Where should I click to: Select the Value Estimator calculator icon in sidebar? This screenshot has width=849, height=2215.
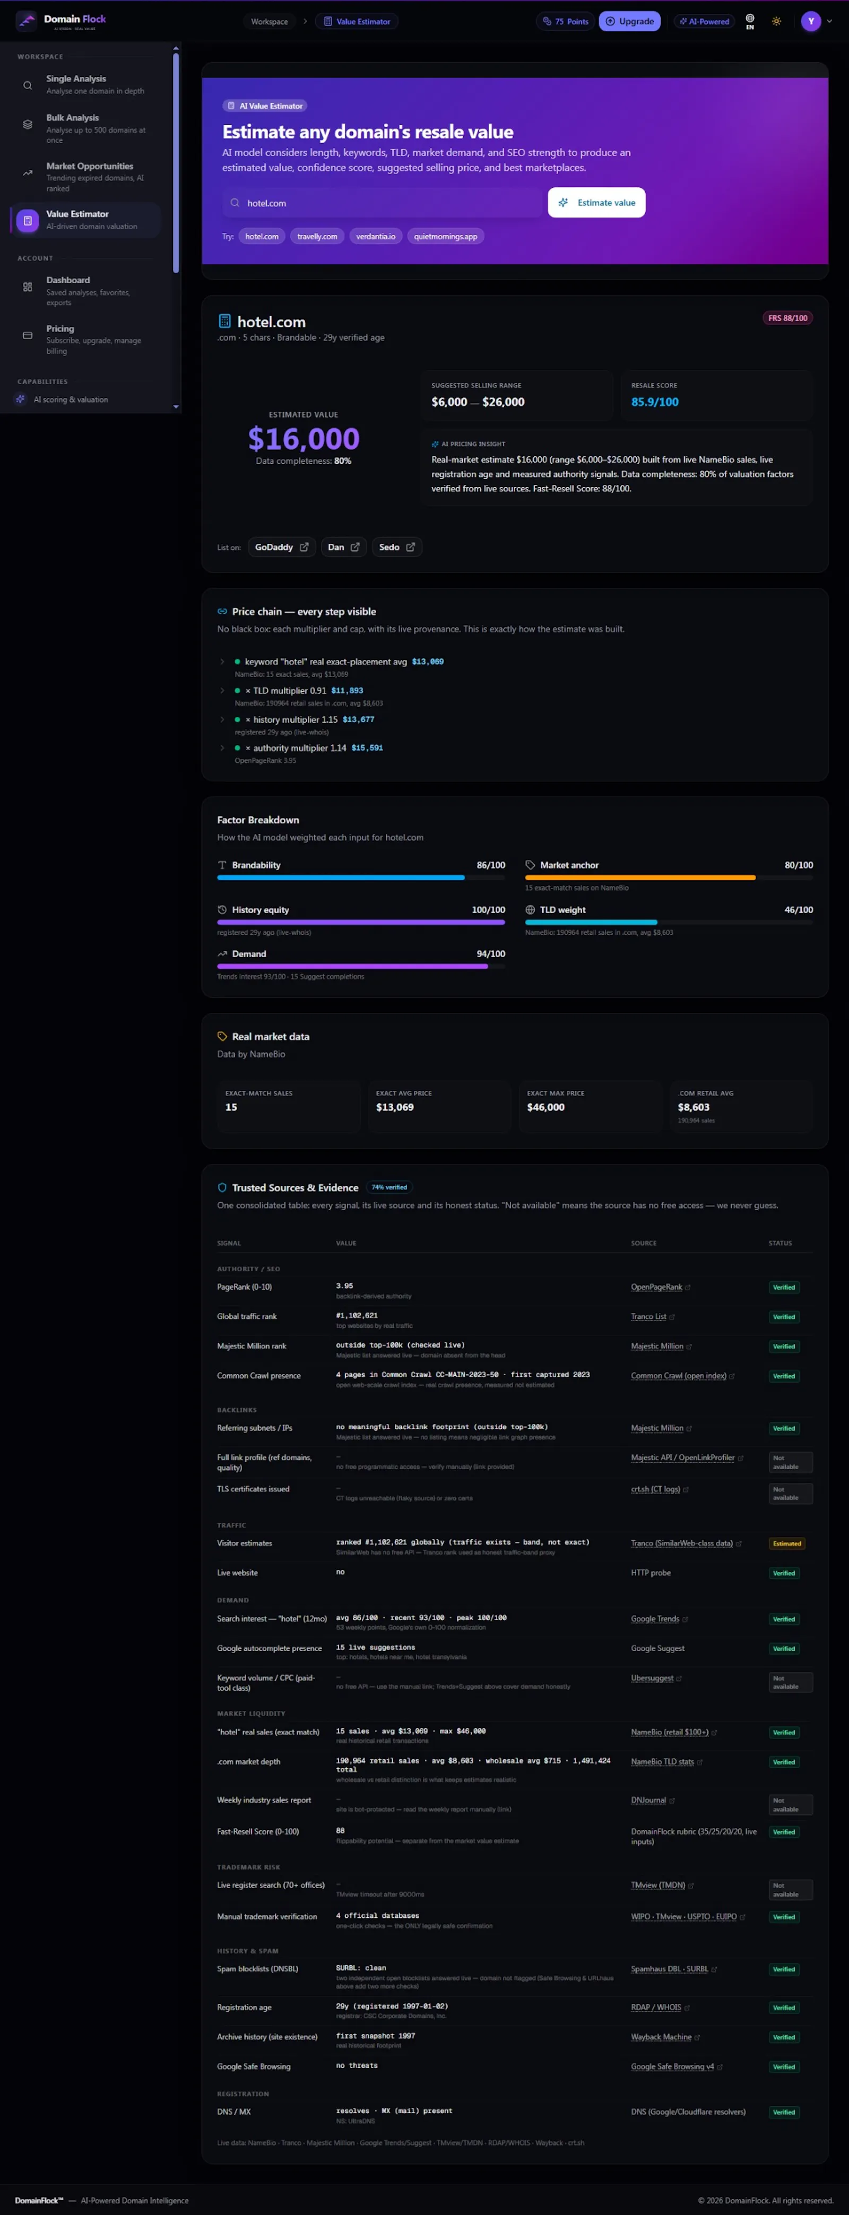[28, 221]
